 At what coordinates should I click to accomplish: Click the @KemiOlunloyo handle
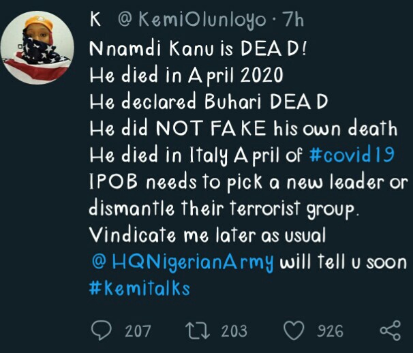click(x=192, y=20)
